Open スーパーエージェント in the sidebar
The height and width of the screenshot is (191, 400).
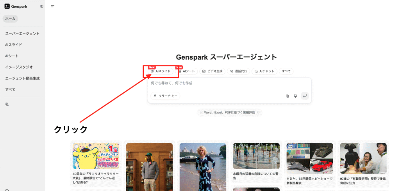pos(22,34)
